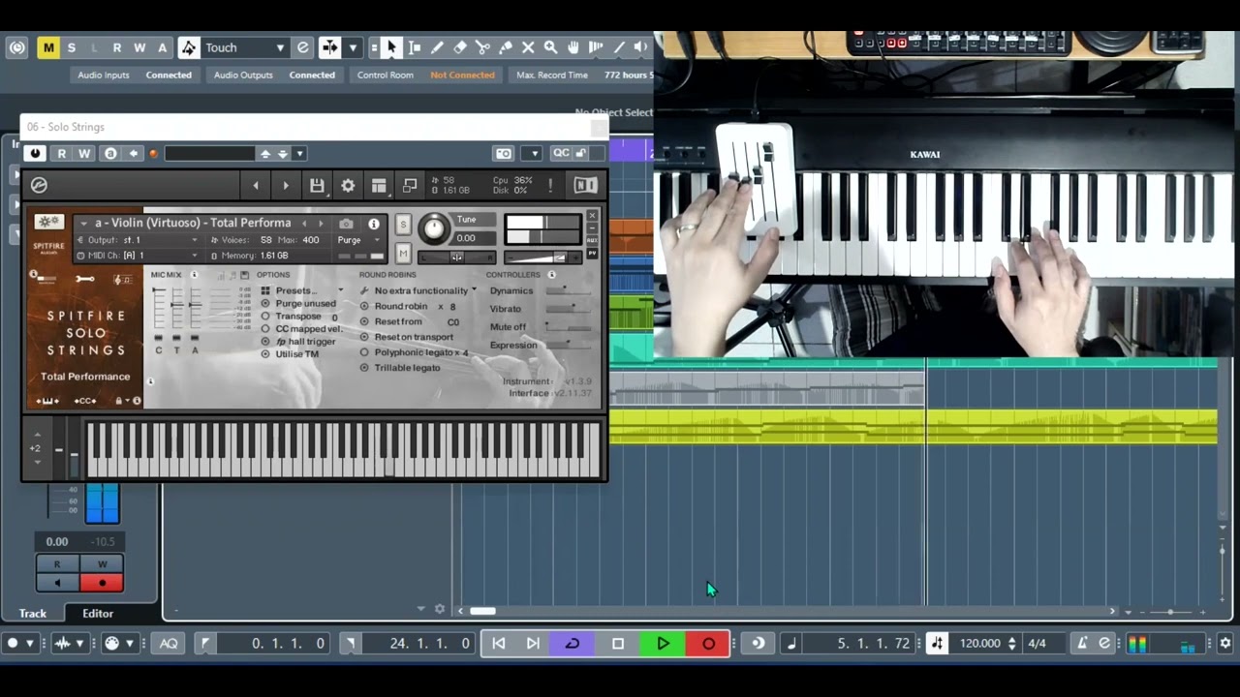
Task: Toggle Cycle loop in transport
Action: (x=573, y=643)
